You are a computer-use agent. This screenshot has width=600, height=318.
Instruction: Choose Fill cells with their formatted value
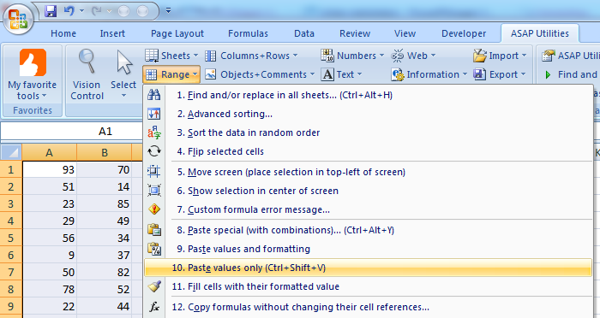tap(368, 286)
